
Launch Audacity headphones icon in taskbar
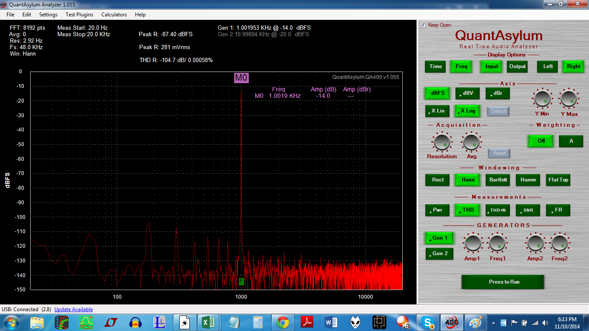[x=136, y=322]
